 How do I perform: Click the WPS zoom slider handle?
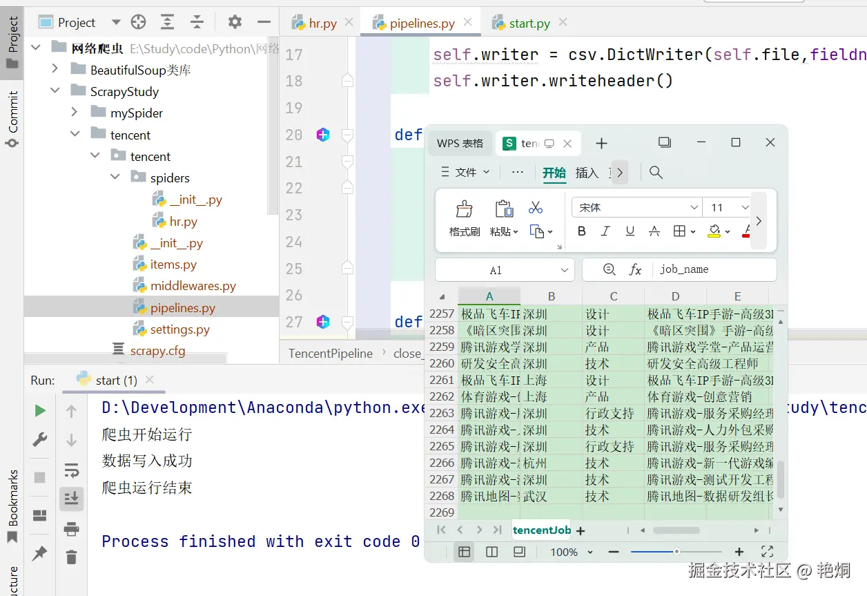(x=676, y=552)
